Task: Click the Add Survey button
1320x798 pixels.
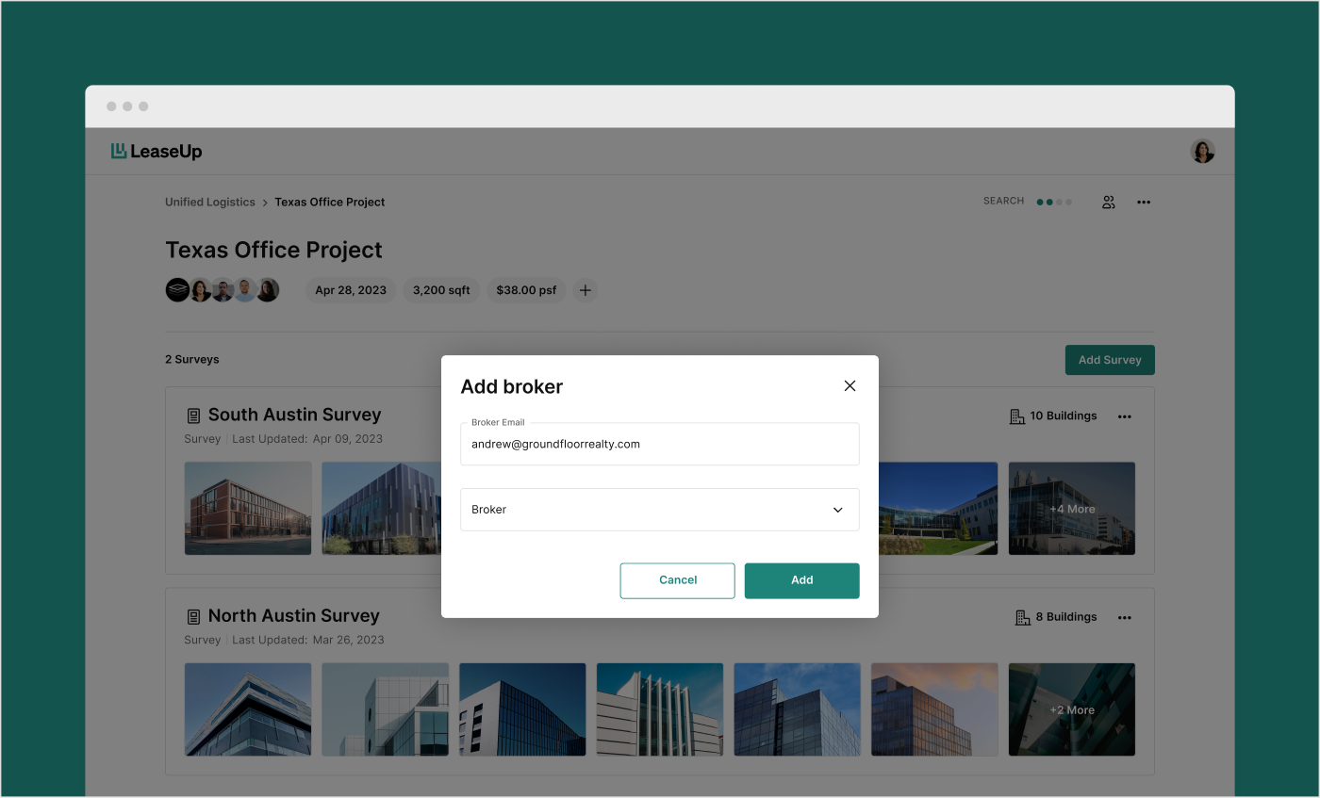Action: [1110, 360]
